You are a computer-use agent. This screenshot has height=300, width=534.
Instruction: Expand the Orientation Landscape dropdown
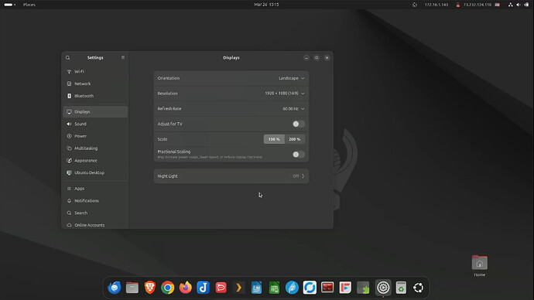tap(292, 78)
